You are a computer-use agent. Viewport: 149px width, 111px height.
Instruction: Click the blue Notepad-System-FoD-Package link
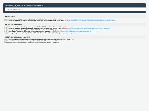tap(89, 19)
